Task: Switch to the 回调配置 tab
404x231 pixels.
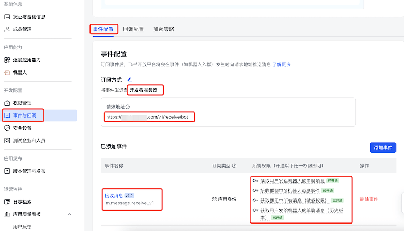Action: click(x=134, y=29)
